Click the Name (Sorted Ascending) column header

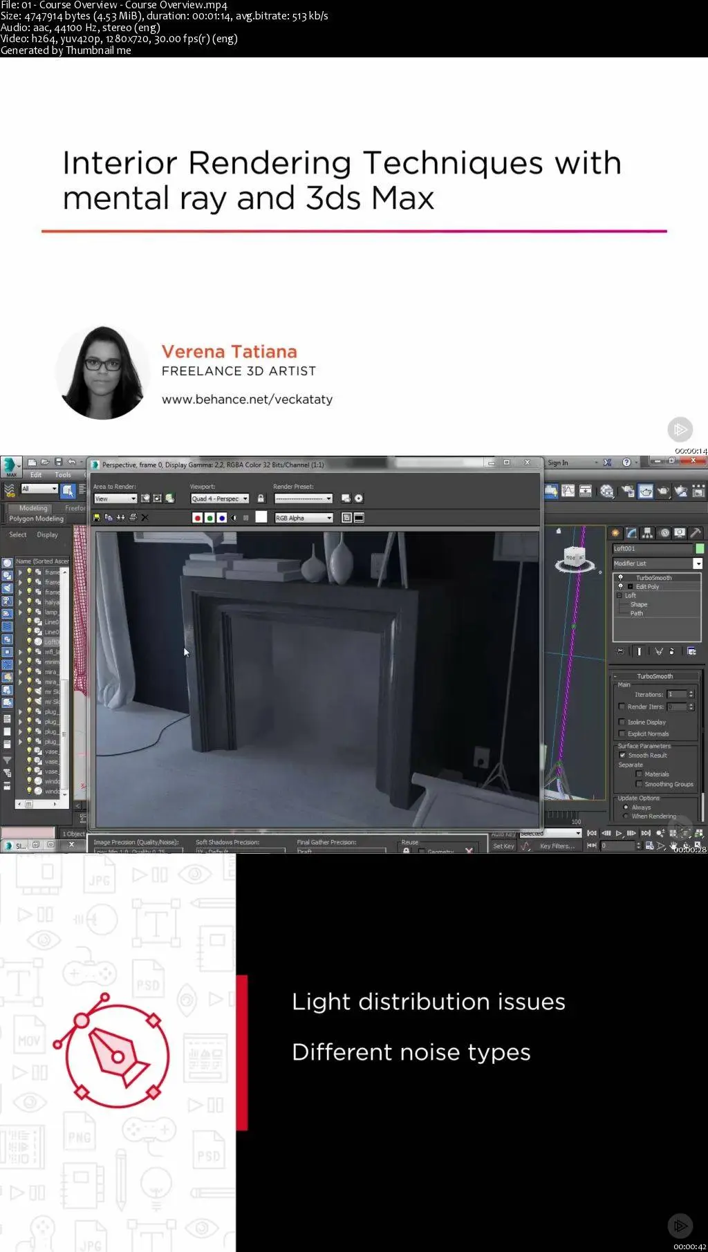click(x=42, y=561)
